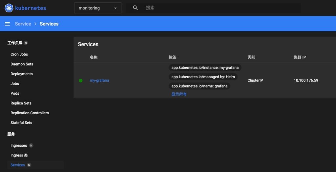Click the ClusterIP type cell
This screenshot has width=336, height=172.
click(x=255, y=81)
